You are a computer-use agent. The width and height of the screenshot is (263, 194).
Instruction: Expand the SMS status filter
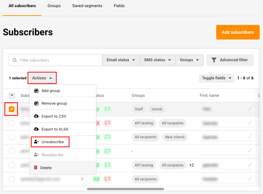[158, 60]
